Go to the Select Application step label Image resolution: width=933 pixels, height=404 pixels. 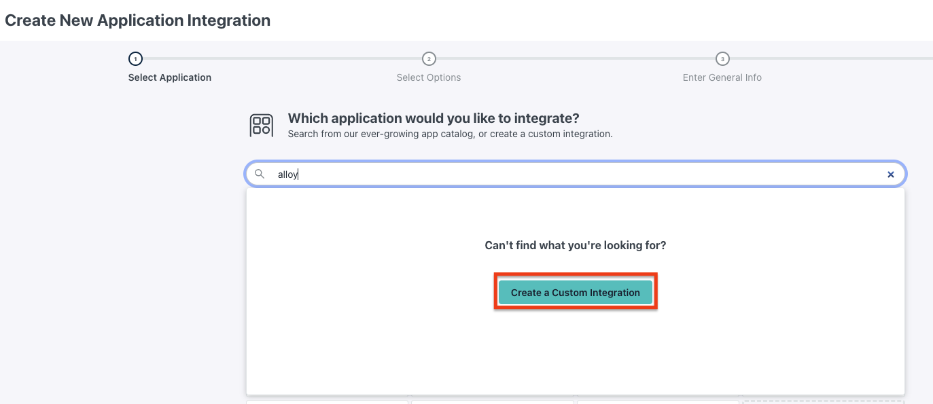[170, 77]
